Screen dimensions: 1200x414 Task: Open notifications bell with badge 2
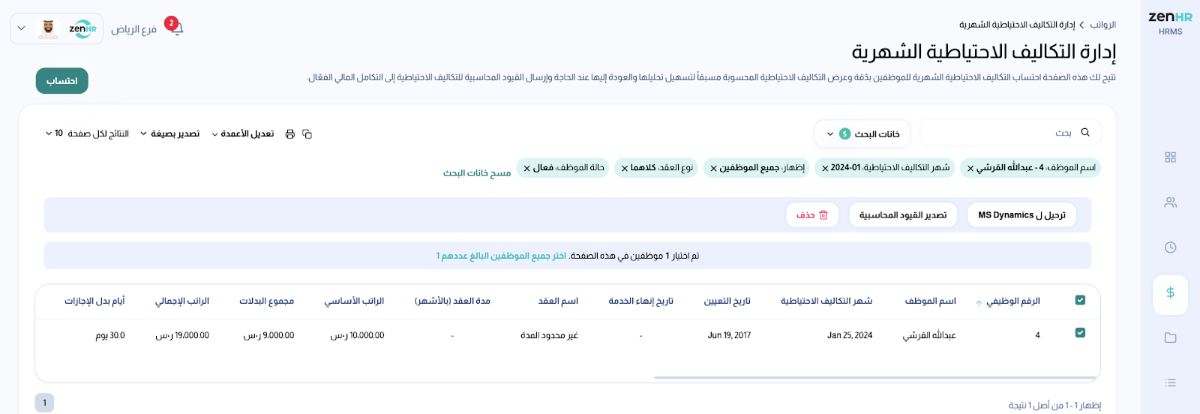click(176, 28)
